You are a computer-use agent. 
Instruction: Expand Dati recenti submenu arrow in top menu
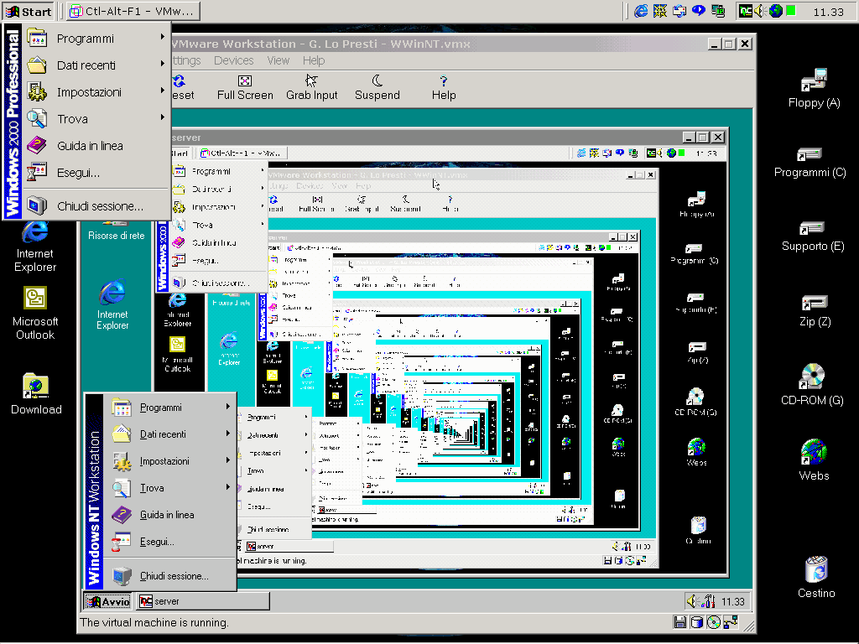(162, 64)
